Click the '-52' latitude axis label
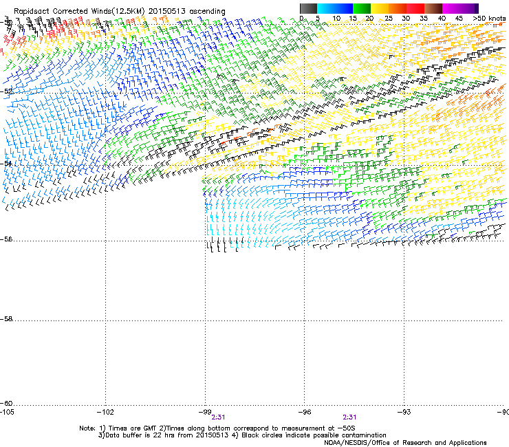Screen dimensions: 509x447 (x=6, y=91)
